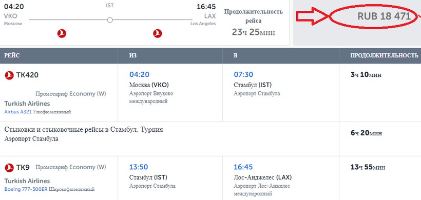Viewport: 421px width, 200px height.
Task: Click the Turkish Airlines logo under Los Angeles in the route summary
Action: coord(157,33)
